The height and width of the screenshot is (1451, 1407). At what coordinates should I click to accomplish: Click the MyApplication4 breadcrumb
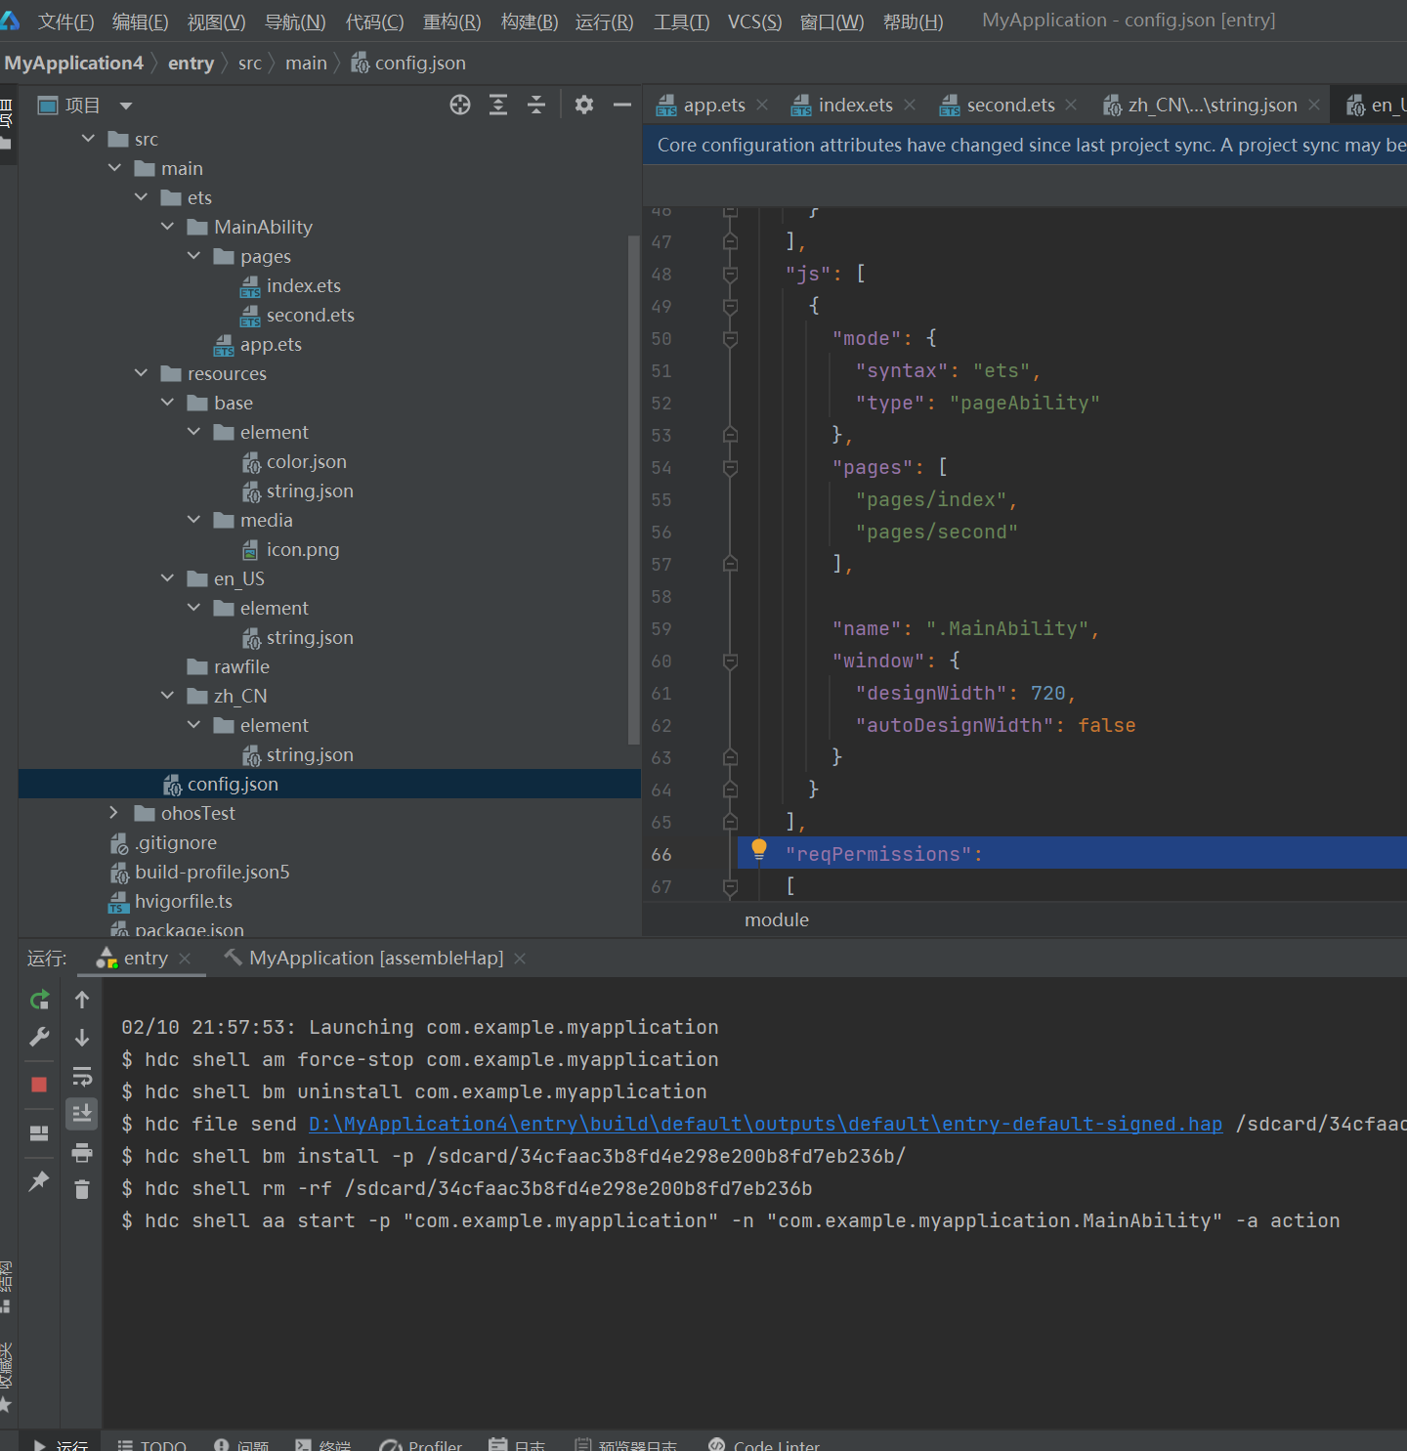click(x=73, y=64)
